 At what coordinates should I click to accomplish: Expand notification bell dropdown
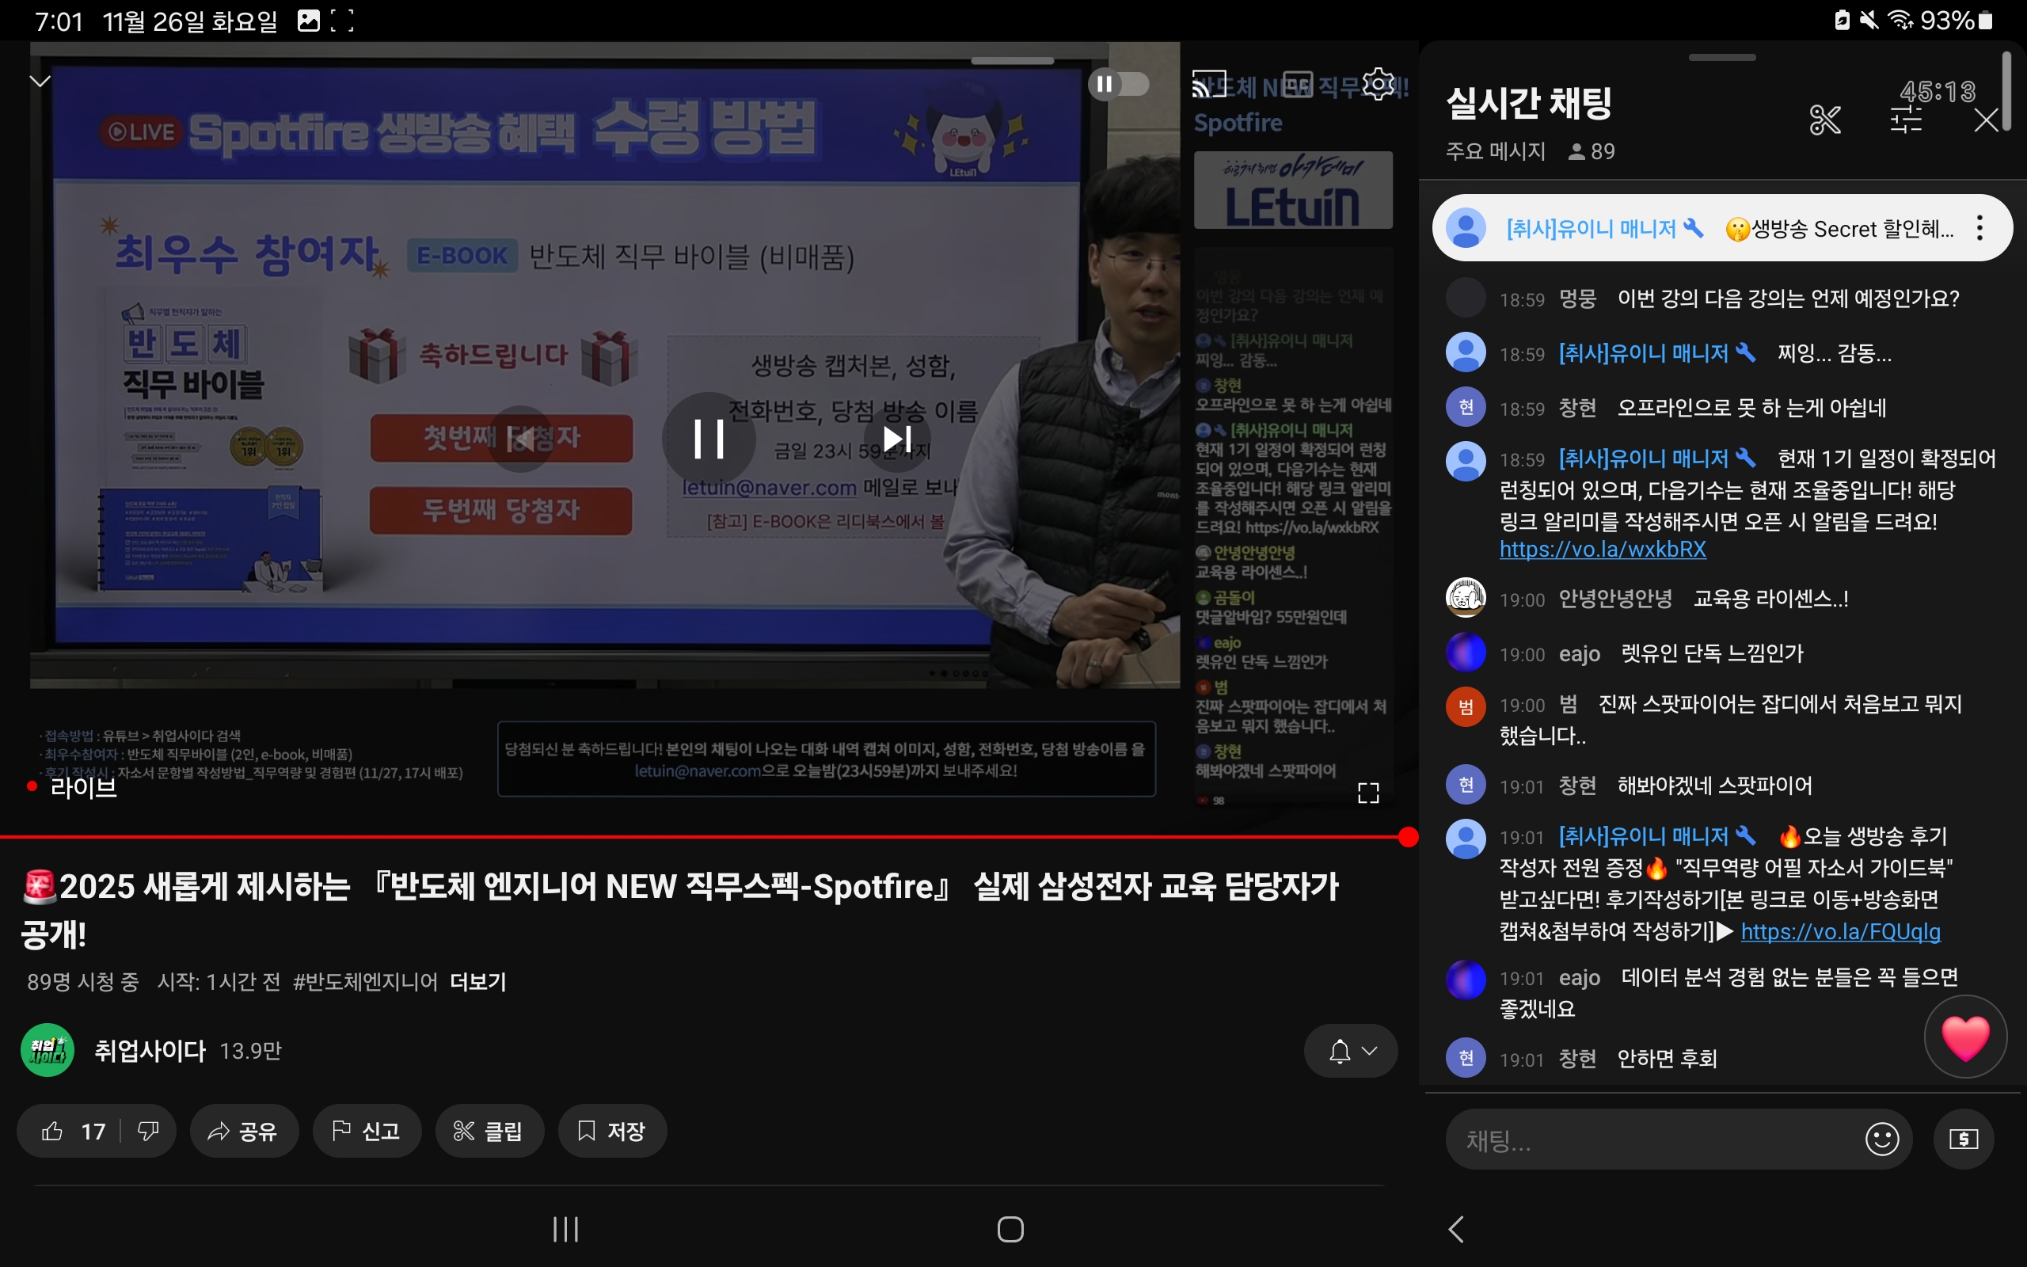pos(1350,1051)
